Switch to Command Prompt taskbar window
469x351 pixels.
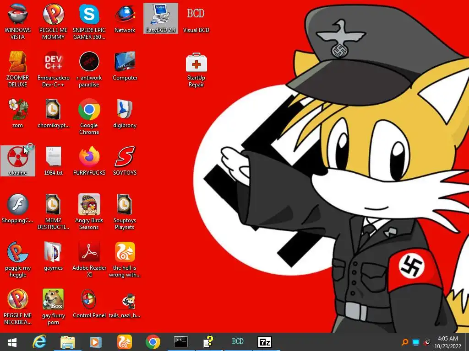pyautogui.click(x=181, y=342)
